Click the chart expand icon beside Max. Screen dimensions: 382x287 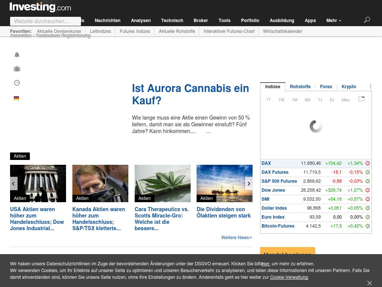tap(361, 99)
